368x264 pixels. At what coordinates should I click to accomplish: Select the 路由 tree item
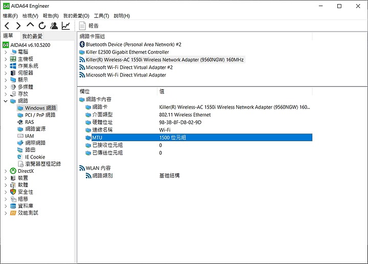[30, 150]
